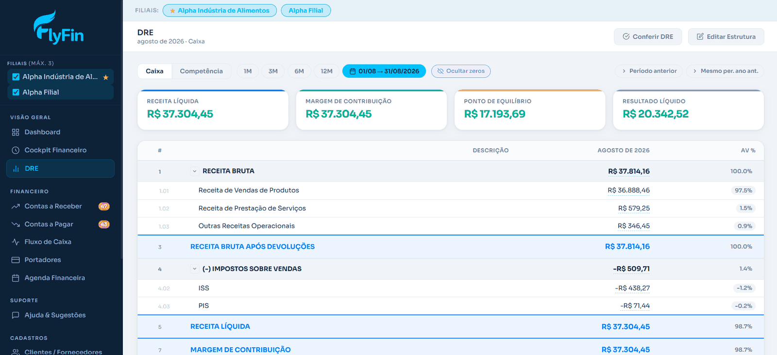The height and width of the screenshot is (355, 777).
Task: Switch to the Caixa tab
Action: (154, 71)
